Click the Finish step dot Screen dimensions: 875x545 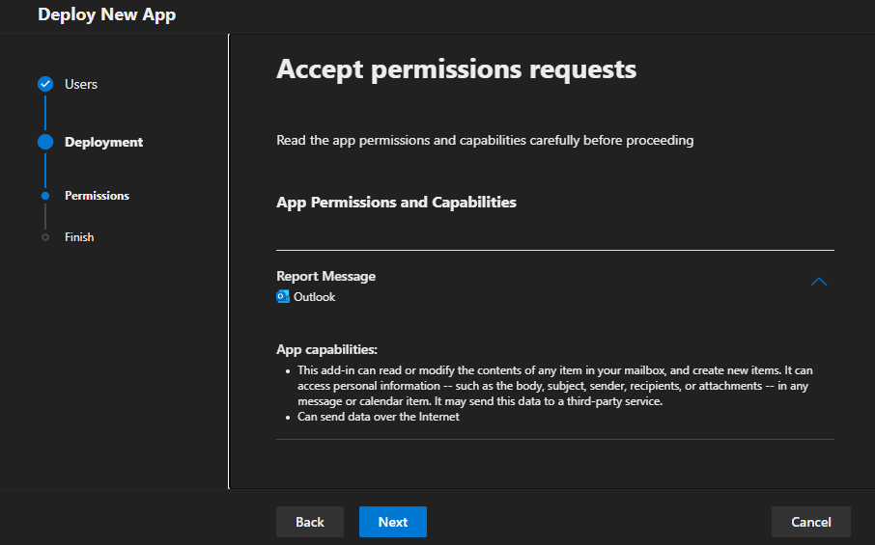click(x=45, y=237)
